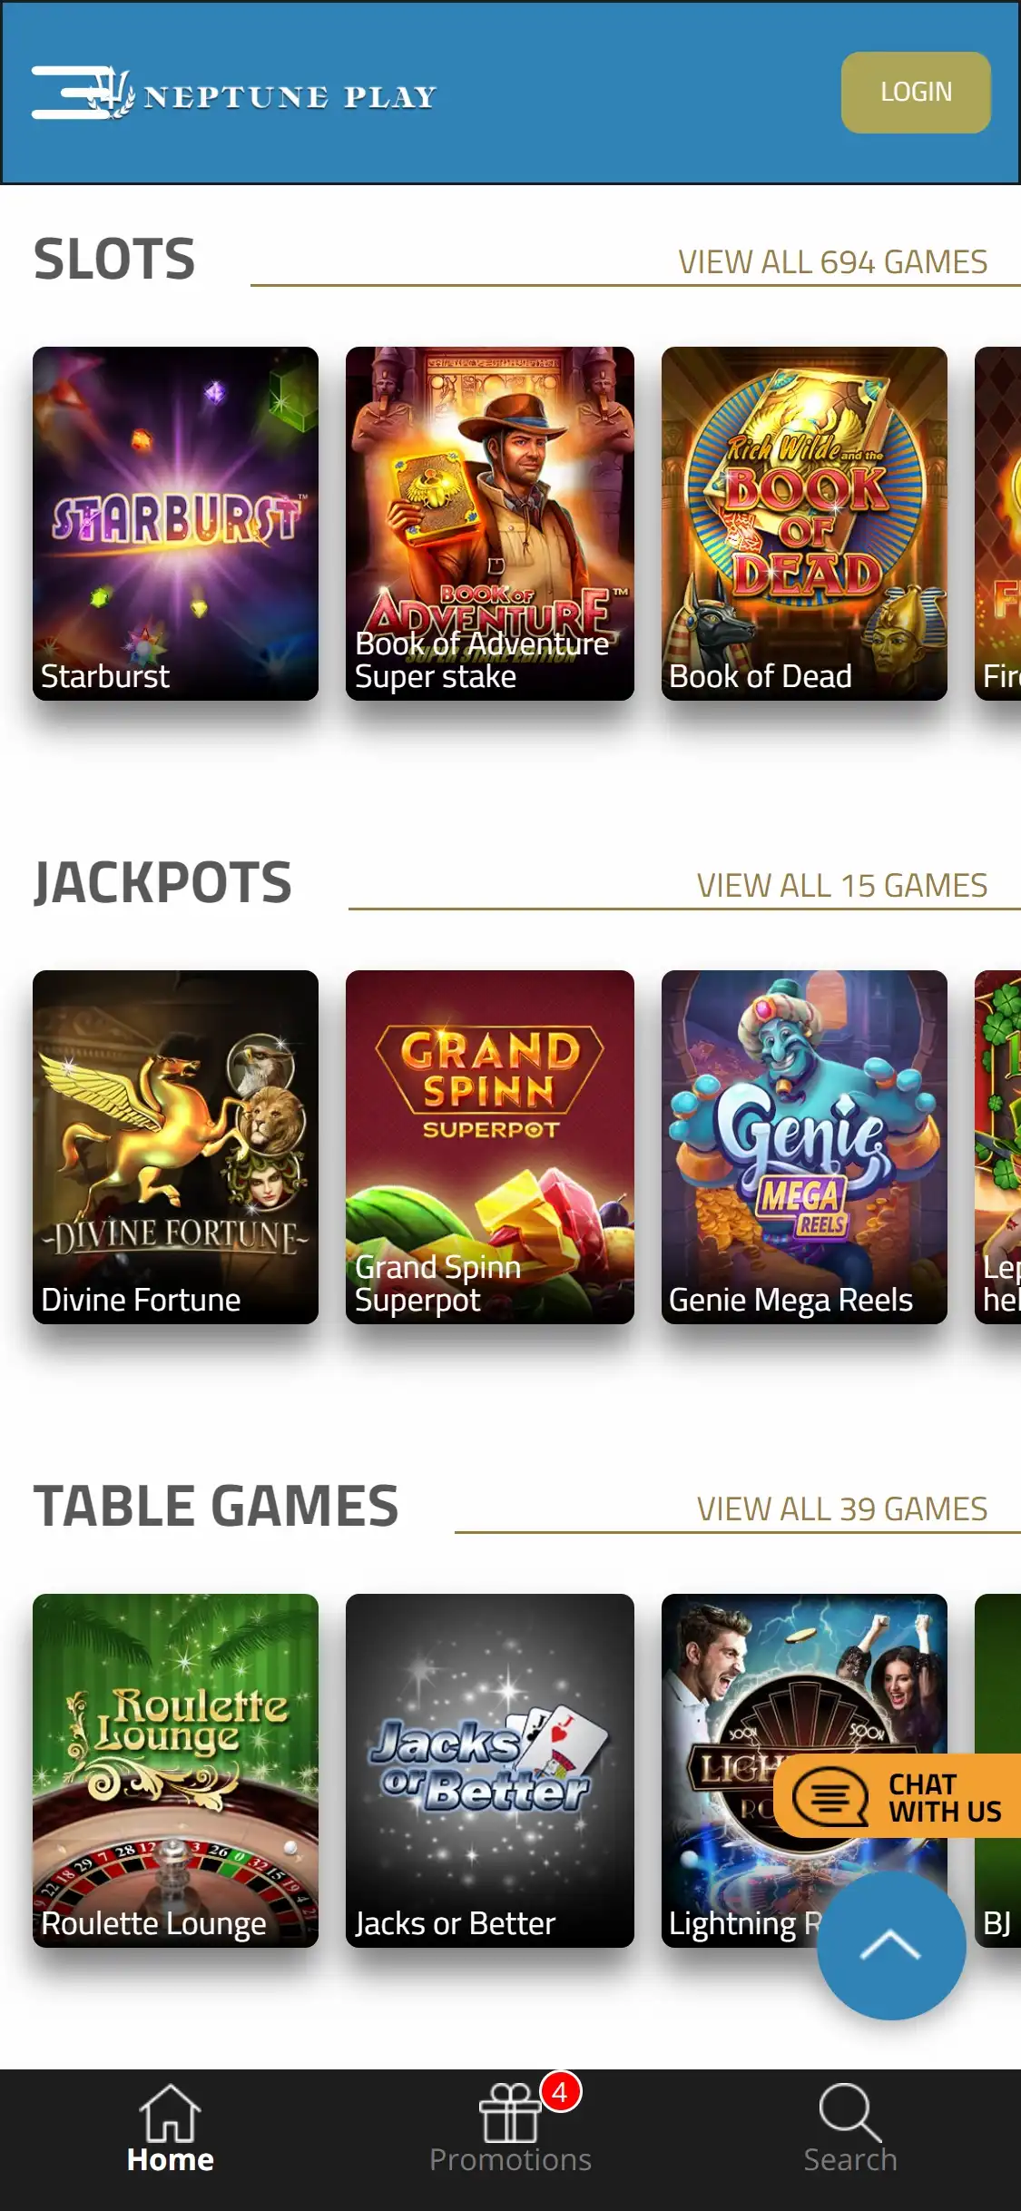Click the LOGIN button

(916, 93)
